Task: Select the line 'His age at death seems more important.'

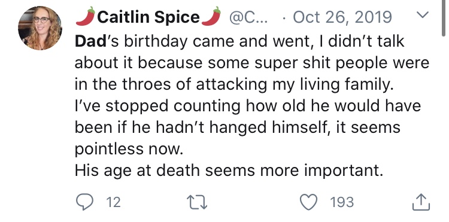Action: pyautogui.click(x=229, y=171)
